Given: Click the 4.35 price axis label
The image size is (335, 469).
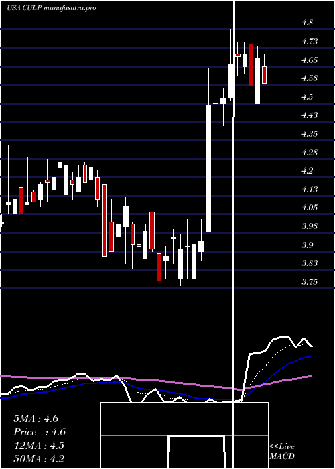Looking at the screenshot, I should pos(310,134).
